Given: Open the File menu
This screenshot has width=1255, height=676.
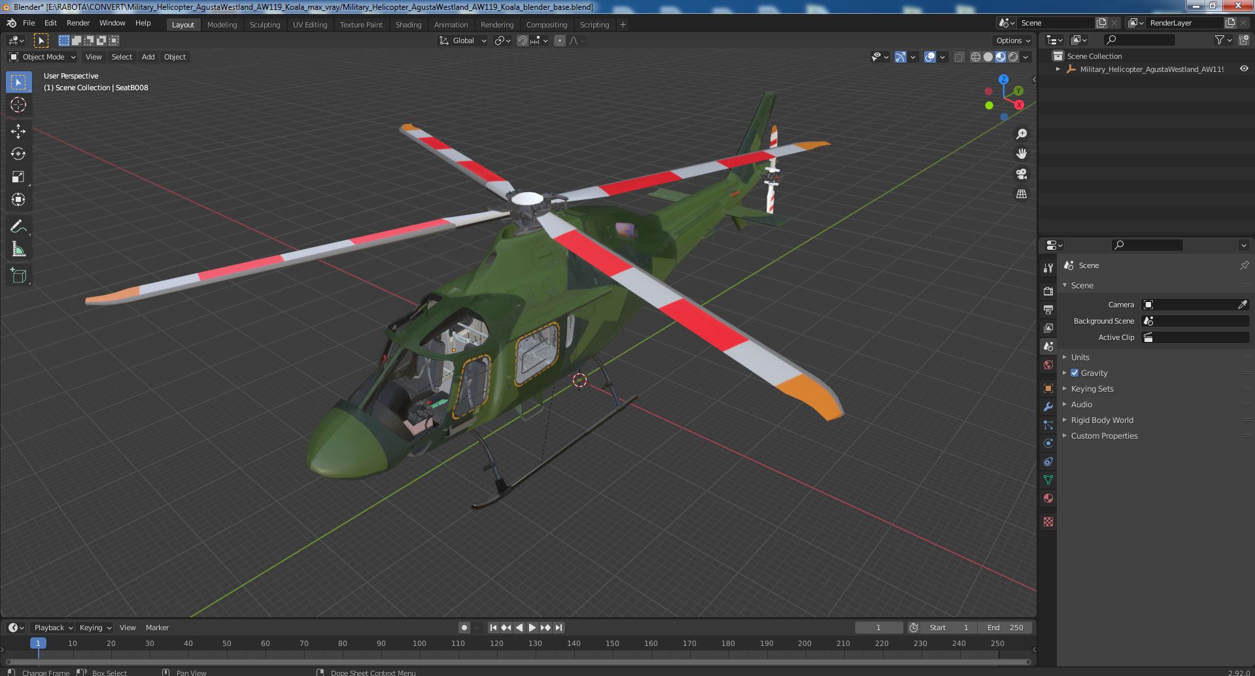Looking at the screenshot, I should pyautogui.click(x=29, y=23).
